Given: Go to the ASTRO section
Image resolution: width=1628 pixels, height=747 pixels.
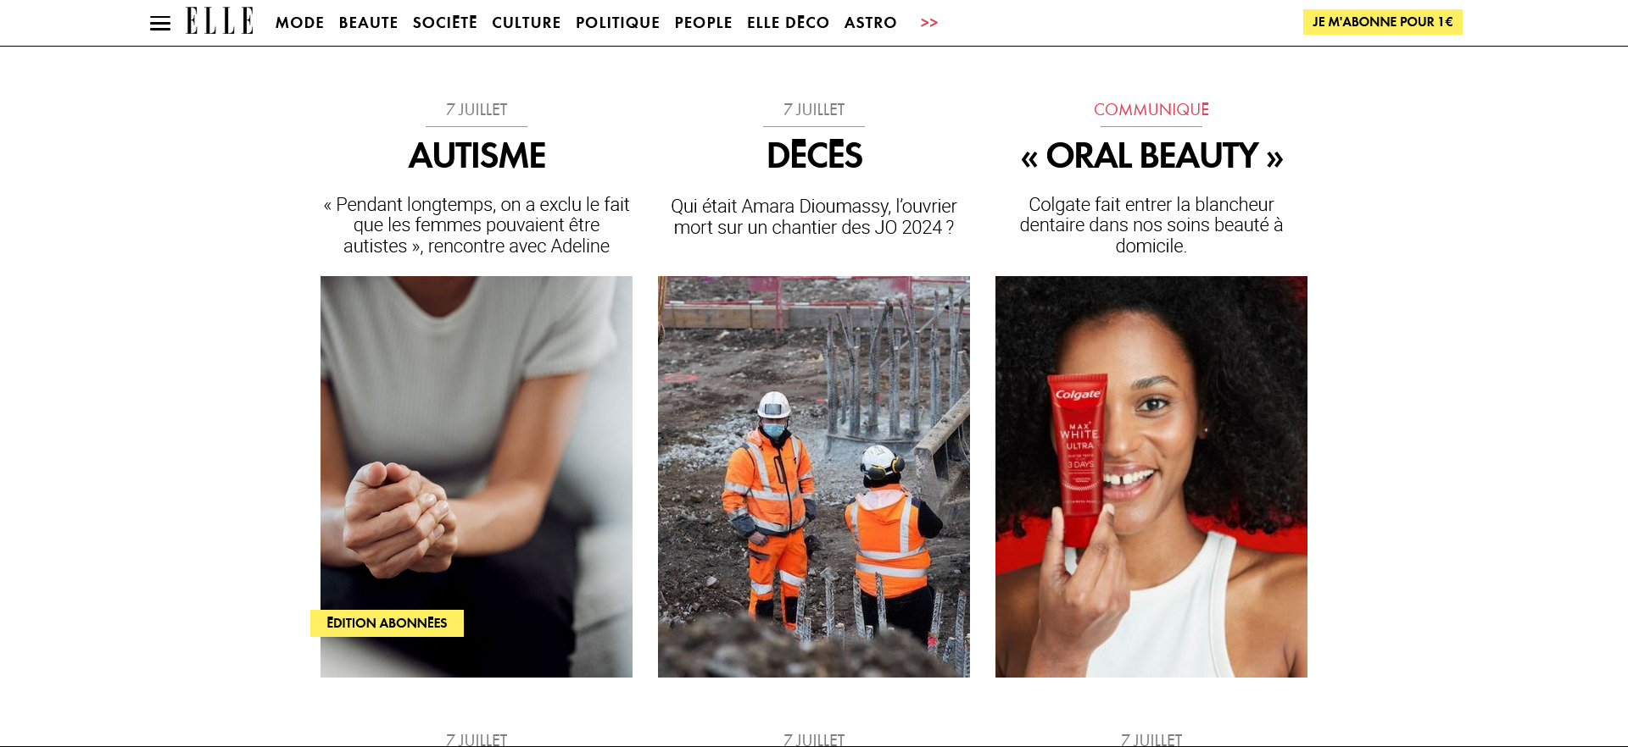Looking at the screenshot, I should [x=870, y=23].
